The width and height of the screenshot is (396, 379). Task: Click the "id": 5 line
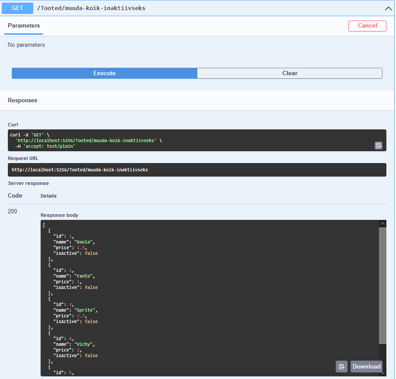coord(63,373)
